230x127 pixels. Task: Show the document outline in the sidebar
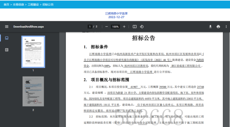coord(7,50)
